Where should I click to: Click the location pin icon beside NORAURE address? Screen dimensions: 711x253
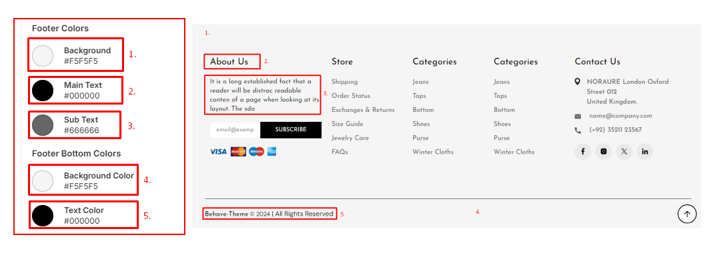(x=577, y=82)
